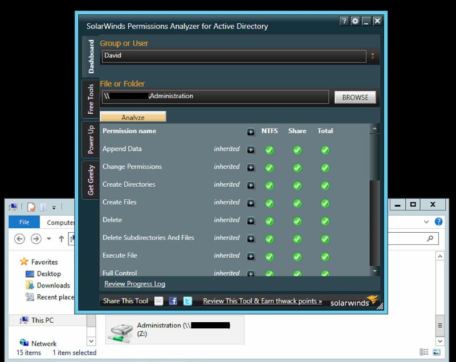Select Downloads in Explorer navigation pane
This screenshot has width=456, height=362.
pyautogui.click(x=48, y=285)
